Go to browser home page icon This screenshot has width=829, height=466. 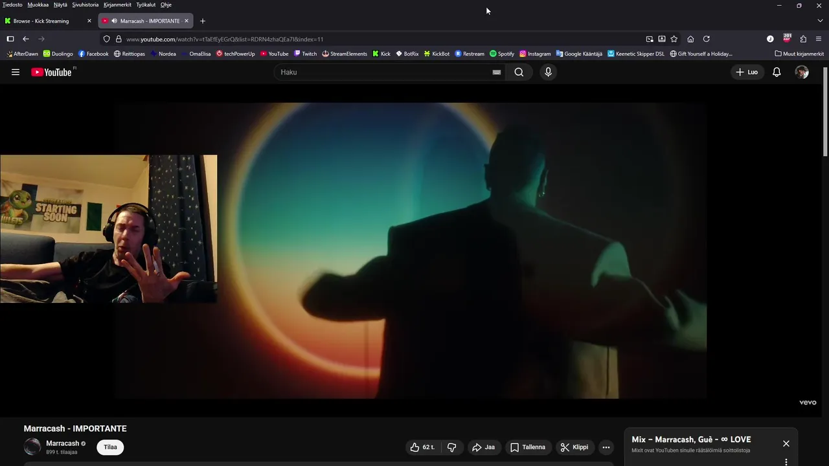tap(690, 39)
